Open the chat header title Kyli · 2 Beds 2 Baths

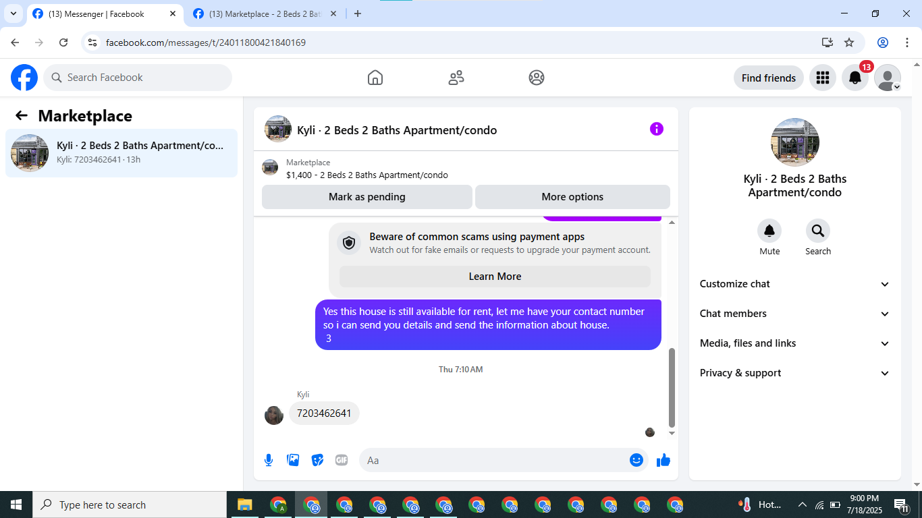pos(397,130)
